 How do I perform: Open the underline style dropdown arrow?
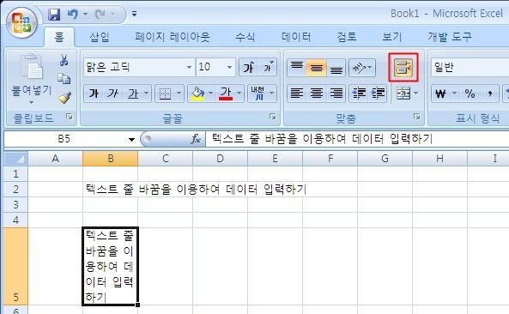147,94
